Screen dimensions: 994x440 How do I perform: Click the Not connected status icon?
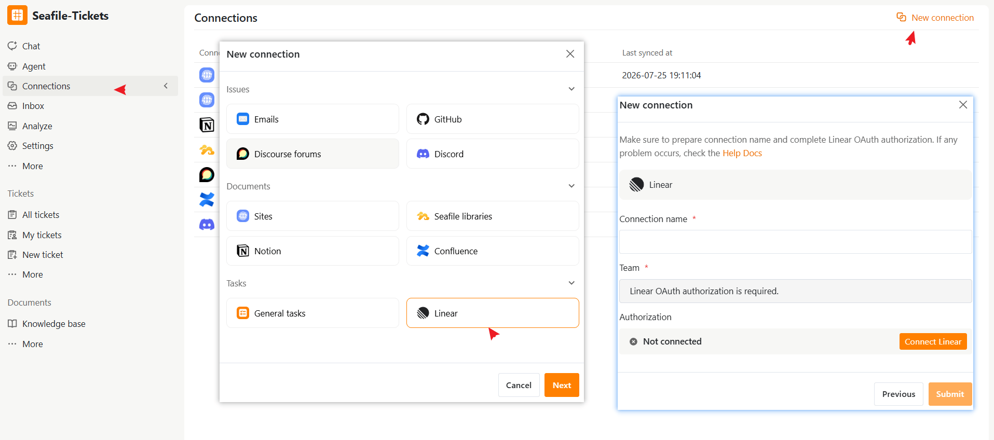coord(633,341)
